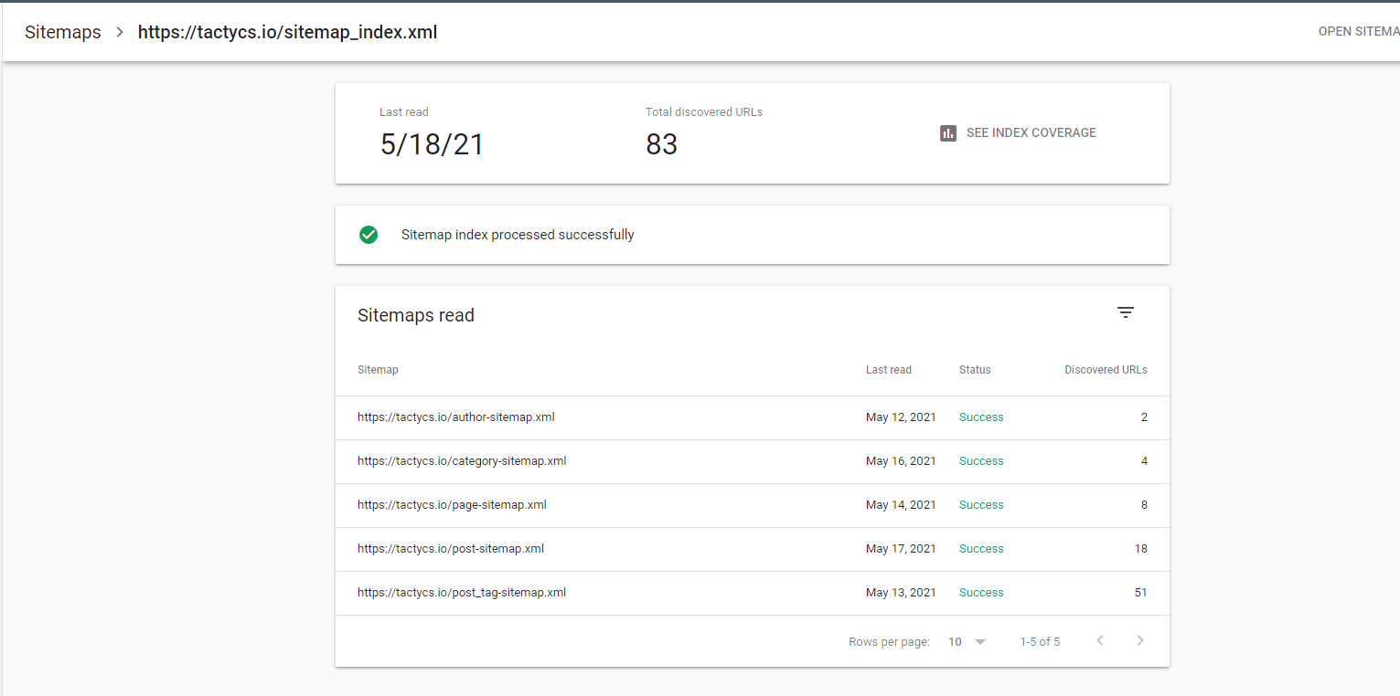Select the post-sitemap.xml entry
1400x696 pixels.
click(451, 549)
